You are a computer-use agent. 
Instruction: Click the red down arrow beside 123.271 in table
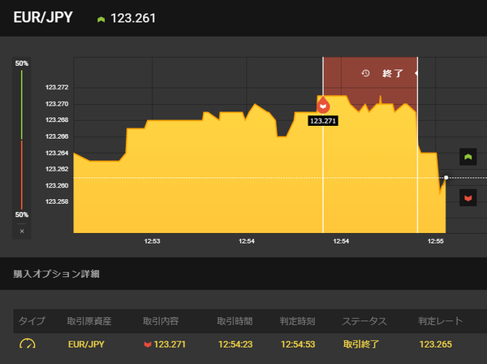[148, 344]
